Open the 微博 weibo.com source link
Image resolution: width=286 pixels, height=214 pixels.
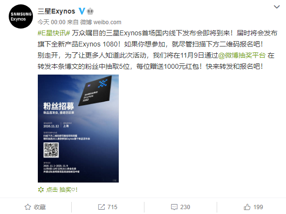pyautogui.click(x=101, y=22)
